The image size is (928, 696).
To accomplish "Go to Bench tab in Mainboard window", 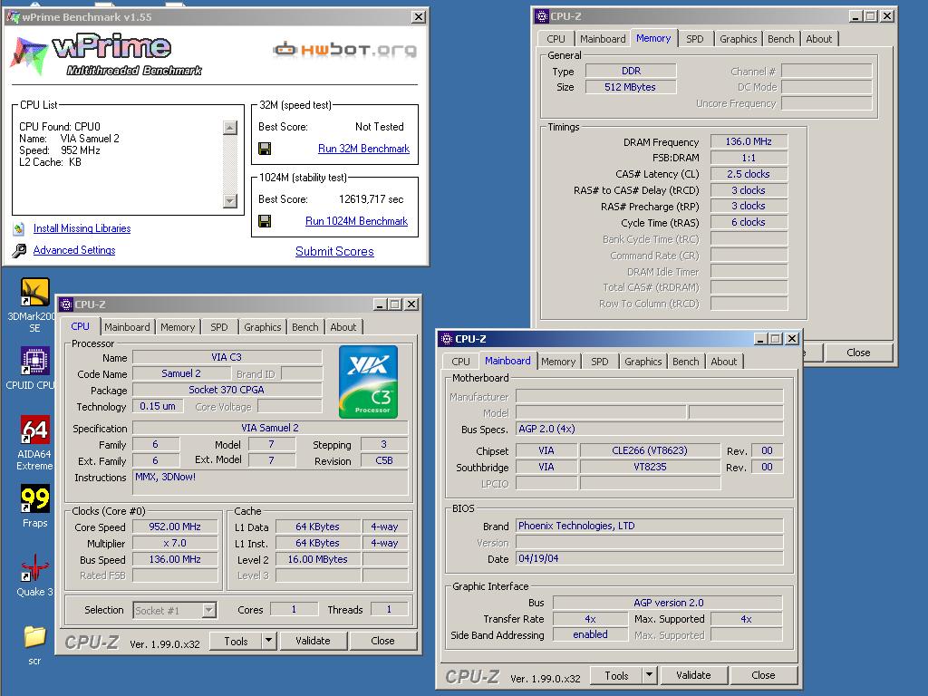I will [685, 361].
